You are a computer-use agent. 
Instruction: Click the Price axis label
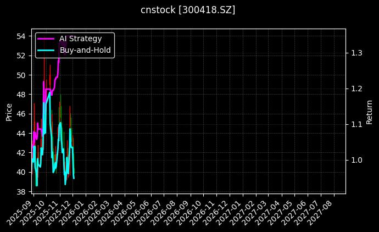pos(9,111)
